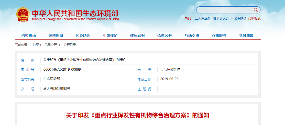285x125 pixels.
Task: Open the 环境质量 menu
Action: (x=56, y=36)
